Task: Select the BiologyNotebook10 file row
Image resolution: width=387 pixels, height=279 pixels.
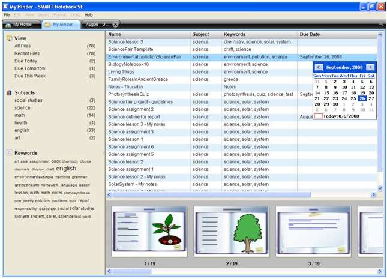Action: 128,64
